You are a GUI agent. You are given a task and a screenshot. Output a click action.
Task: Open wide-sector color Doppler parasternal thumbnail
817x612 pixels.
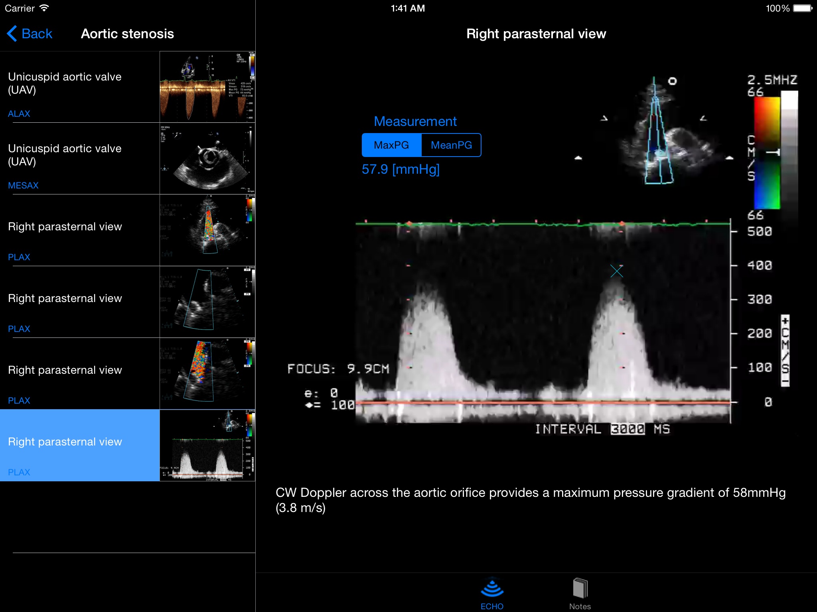click(x=207, y=374)
